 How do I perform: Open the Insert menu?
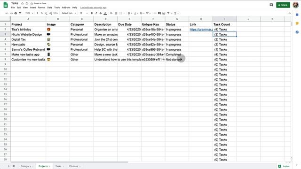33,8
